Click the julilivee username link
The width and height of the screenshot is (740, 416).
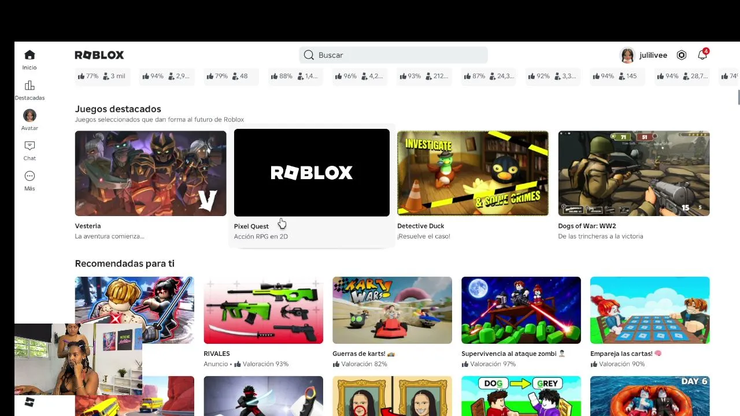click(653, 55)
